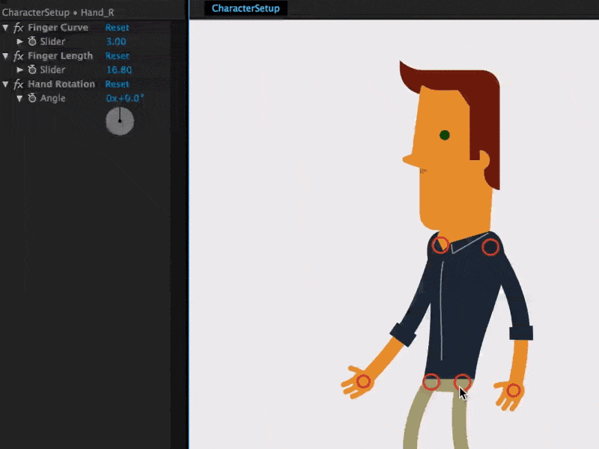Image resolution: width=599 pixels, height=449 pixels.
Task: Click the Finger Curve value 3.00
Action: [x=116, y=42]
